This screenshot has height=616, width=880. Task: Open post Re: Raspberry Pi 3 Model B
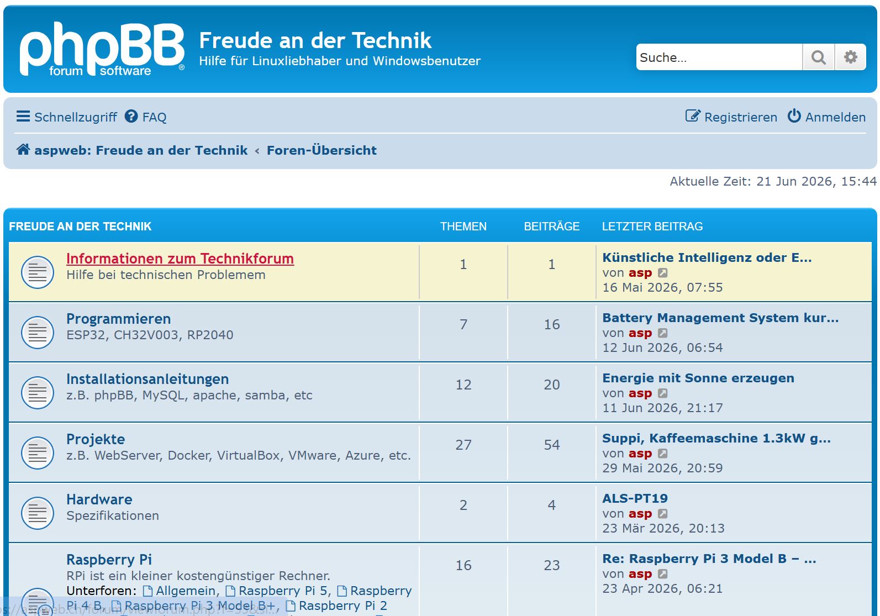pos(709,559)
